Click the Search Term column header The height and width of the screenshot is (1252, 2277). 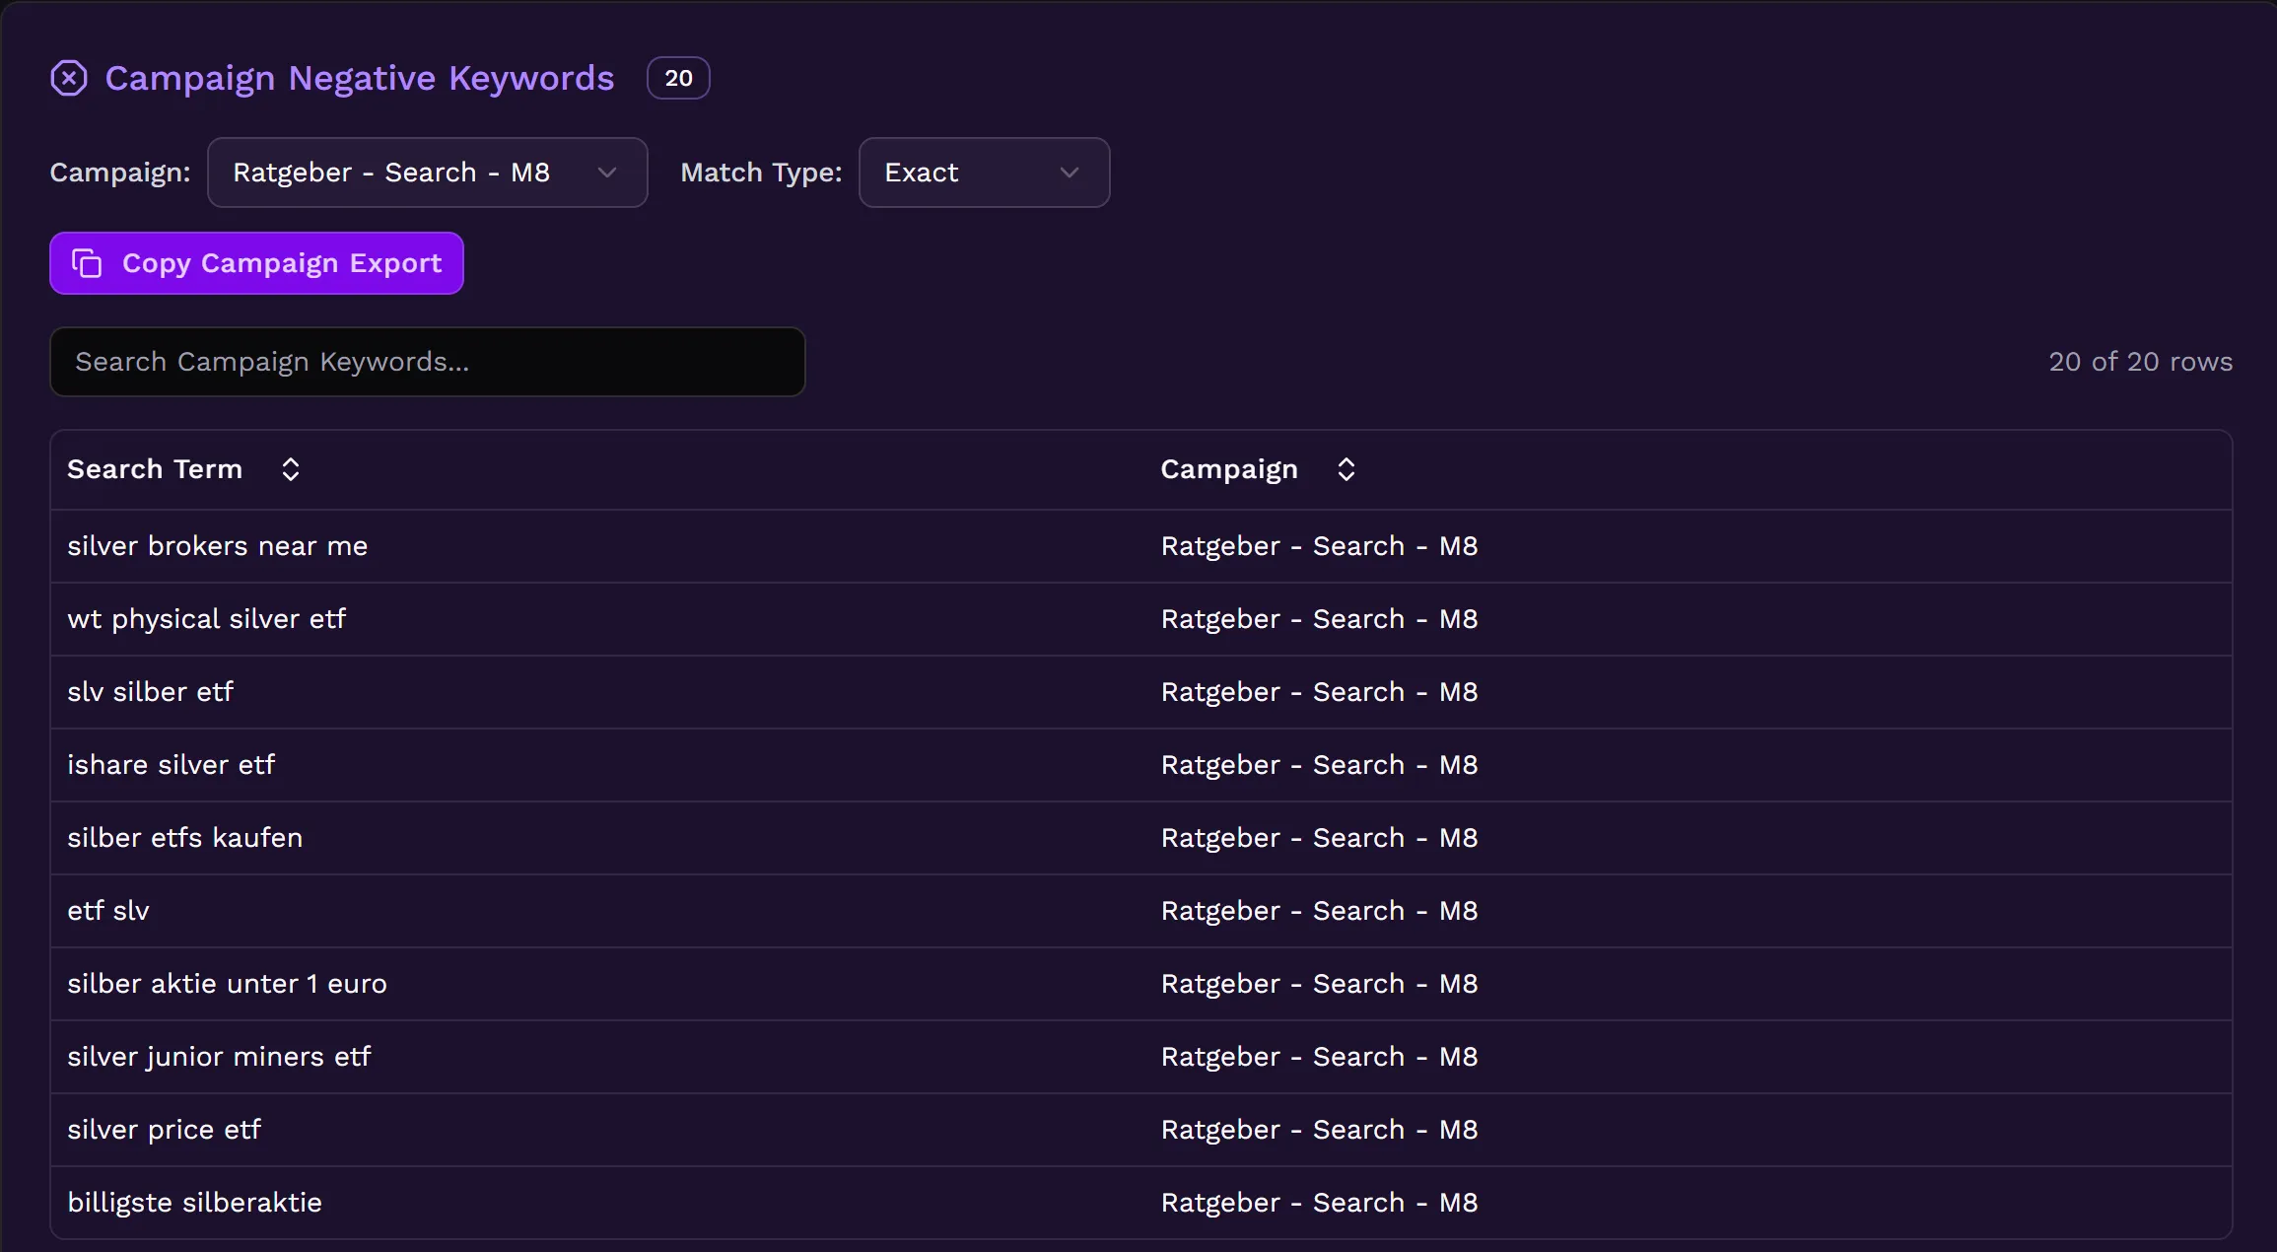pos(155,469)
